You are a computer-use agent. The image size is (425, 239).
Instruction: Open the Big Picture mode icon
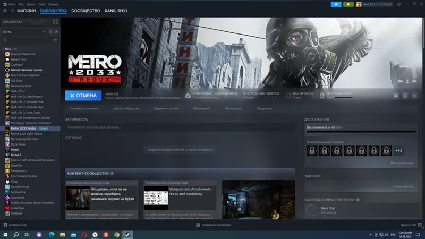pos(399,4)
